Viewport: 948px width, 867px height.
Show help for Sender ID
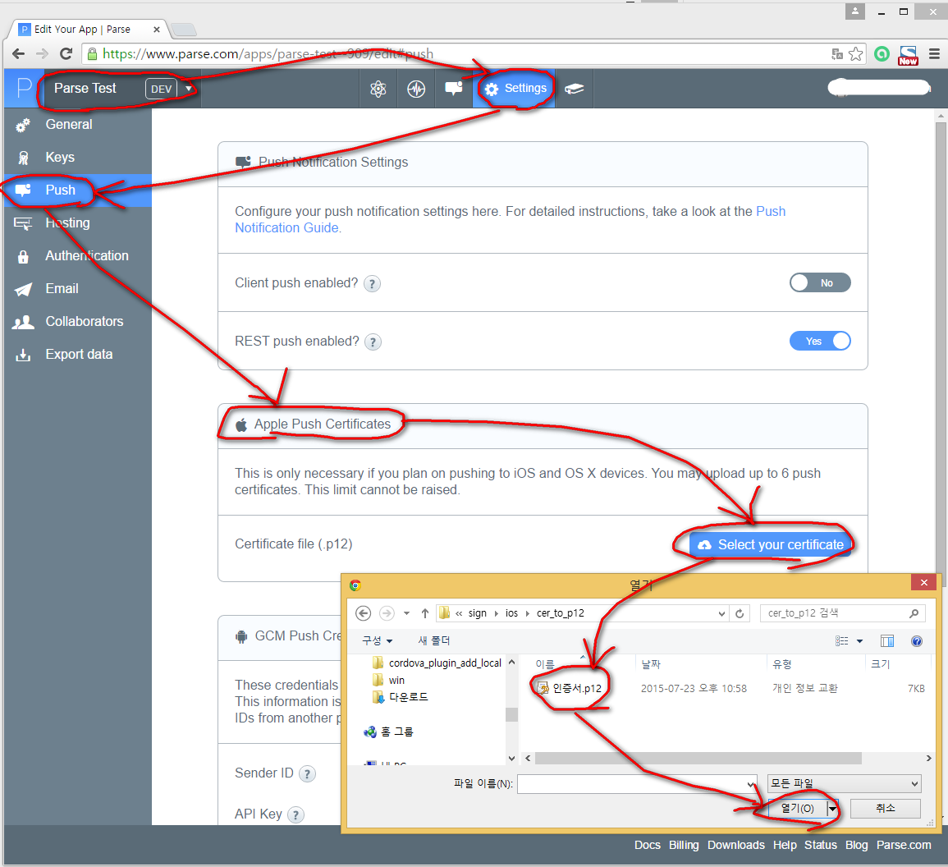(x=307, y=774)
